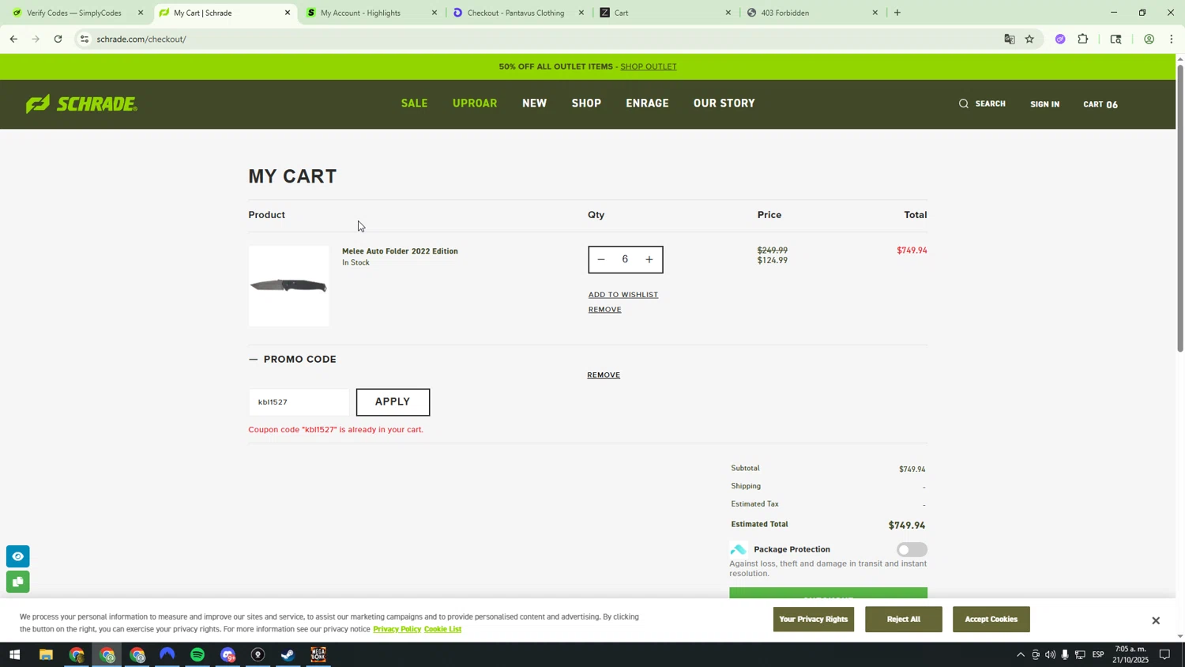Open Melee Auto Folder 2022 Edition product
This screenshot has height=667, width=1185.
(400, 251)
